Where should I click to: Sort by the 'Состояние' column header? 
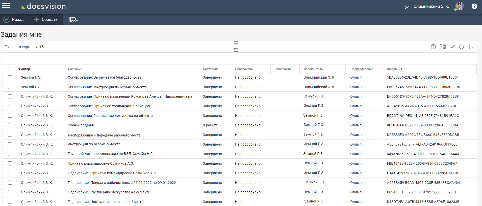click(x=211, y=69)
